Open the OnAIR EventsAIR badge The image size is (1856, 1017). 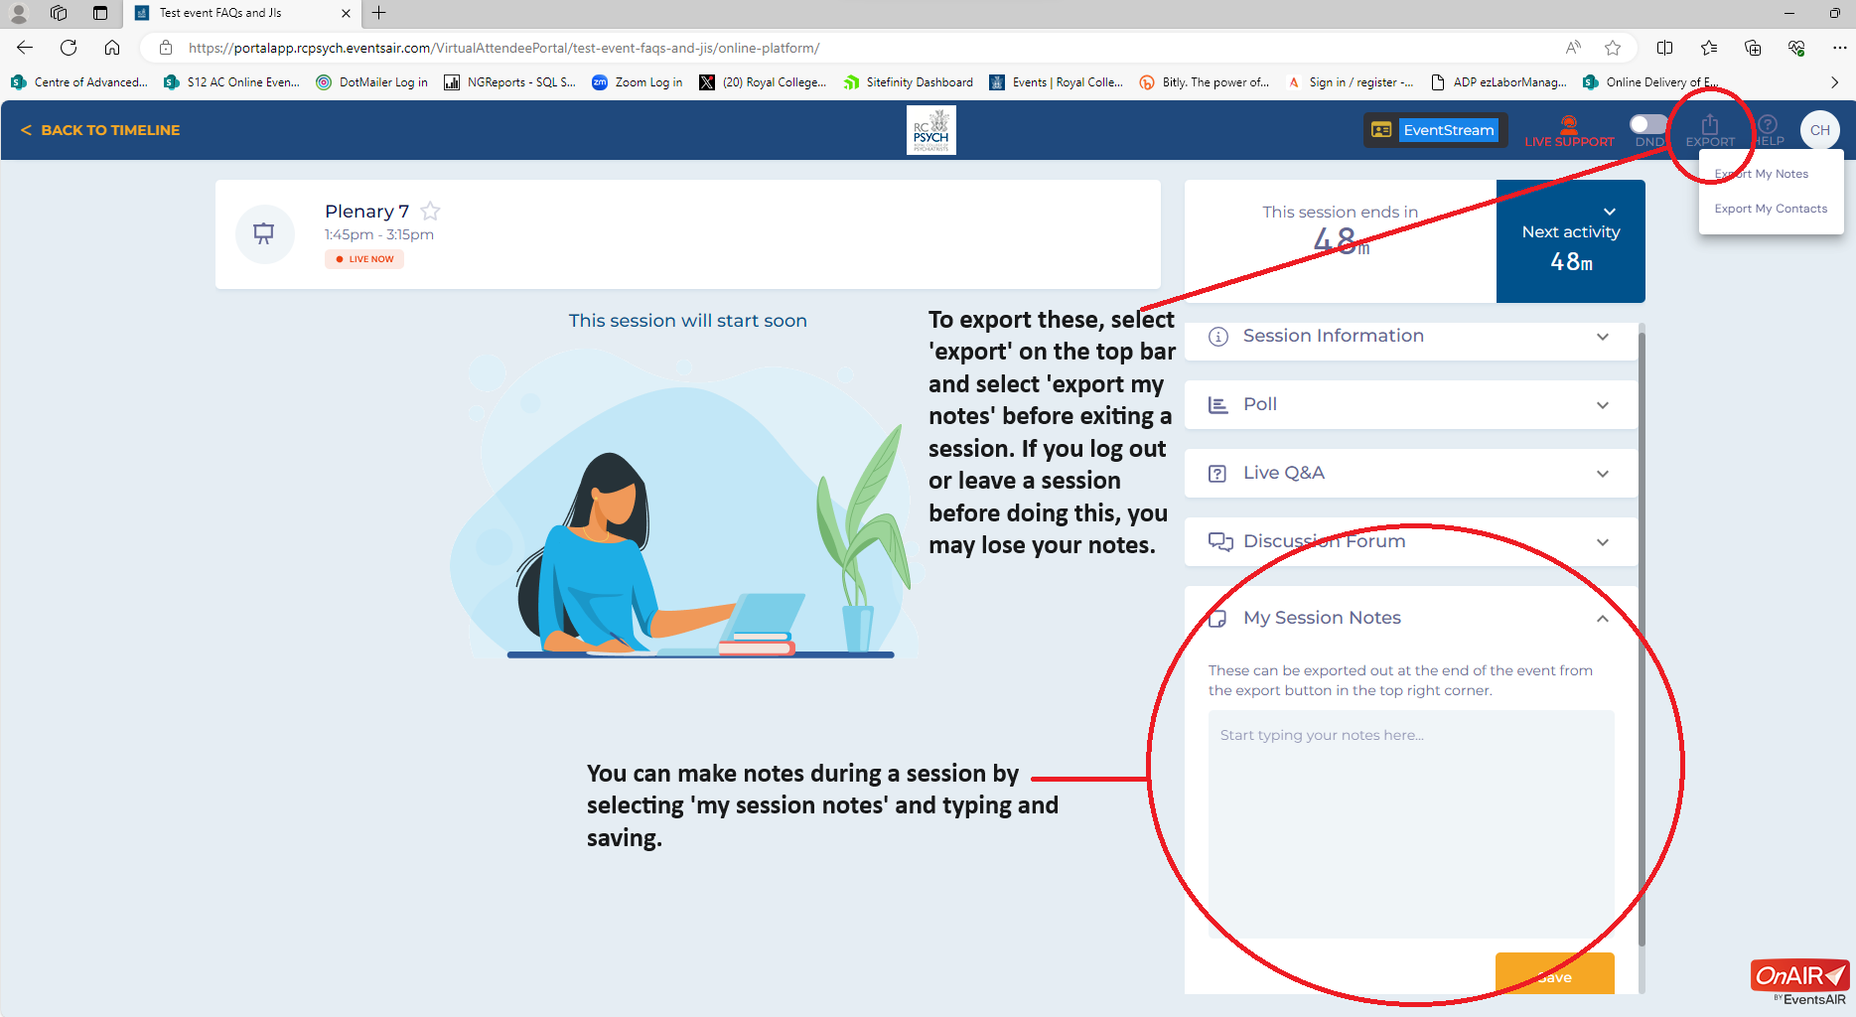tap(1799, 981)
